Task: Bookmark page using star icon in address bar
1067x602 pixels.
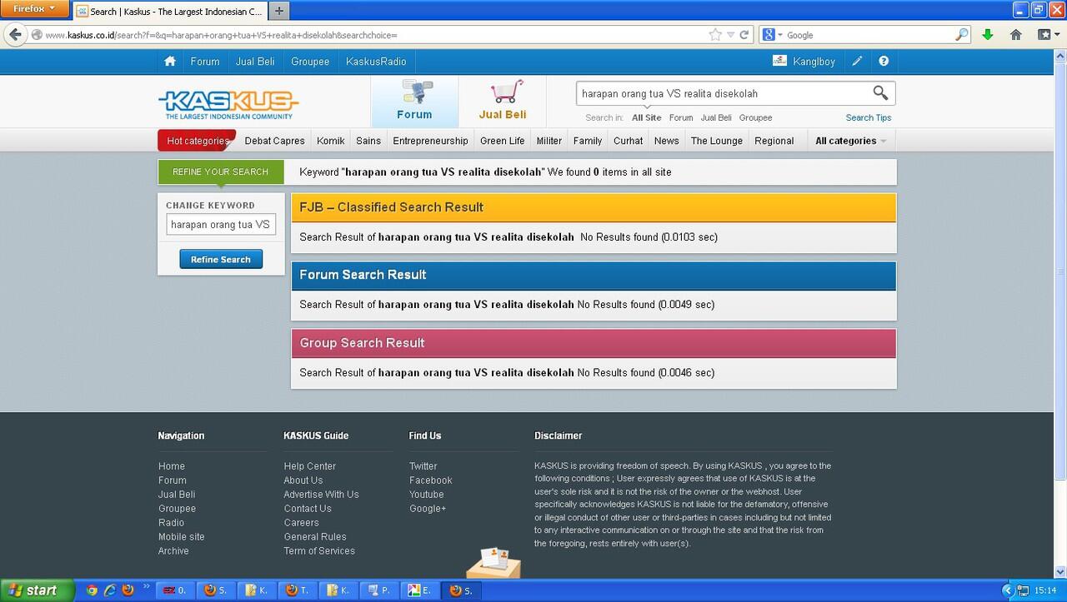Action: pos(715,35)
